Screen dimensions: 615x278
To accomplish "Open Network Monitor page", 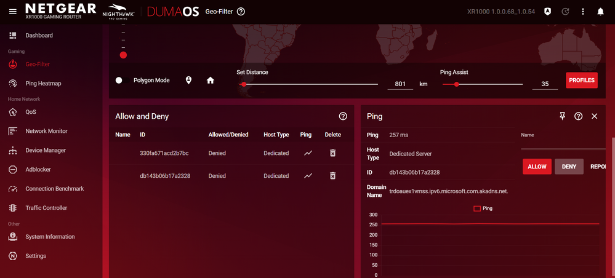I will [46, 131].
